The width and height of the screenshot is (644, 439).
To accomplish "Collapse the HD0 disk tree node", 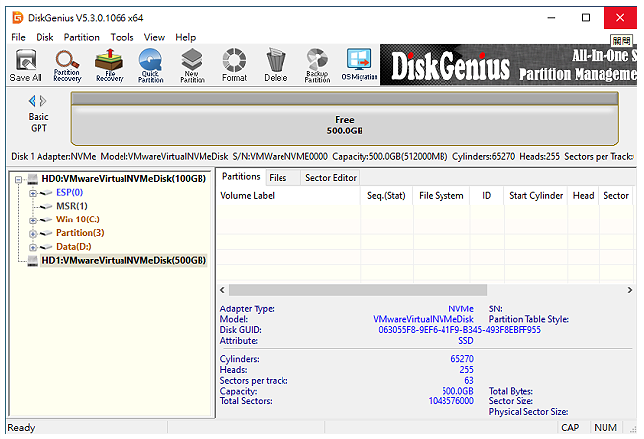I will coord(18,179).
